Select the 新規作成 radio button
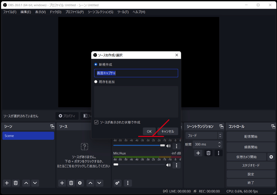This screenshot has height=195, width=277. point(96,64)
